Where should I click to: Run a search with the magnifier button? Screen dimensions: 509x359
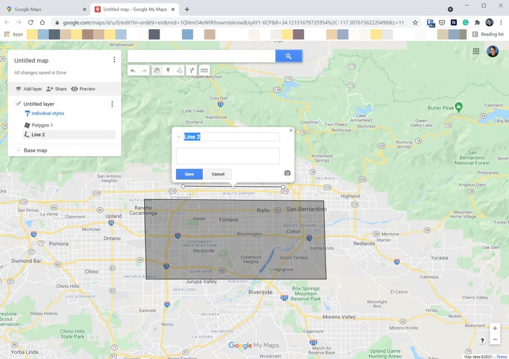pos(289,56)
